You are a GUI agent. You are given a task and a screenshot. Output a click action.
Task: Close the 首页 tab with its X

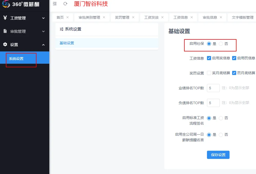click(68, 17)
